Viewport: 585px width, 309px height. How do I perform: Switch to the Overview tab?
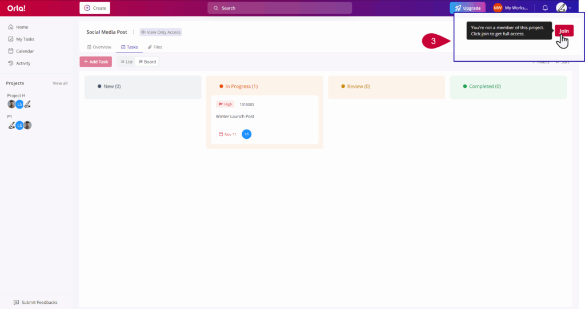pos(99,47)
